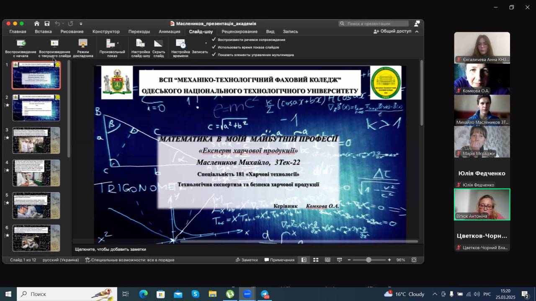Viewport: 536px width, 301px height.
Task: Open share presentation icon top-right
Action: pyautogui.click(x=417, y=23)
